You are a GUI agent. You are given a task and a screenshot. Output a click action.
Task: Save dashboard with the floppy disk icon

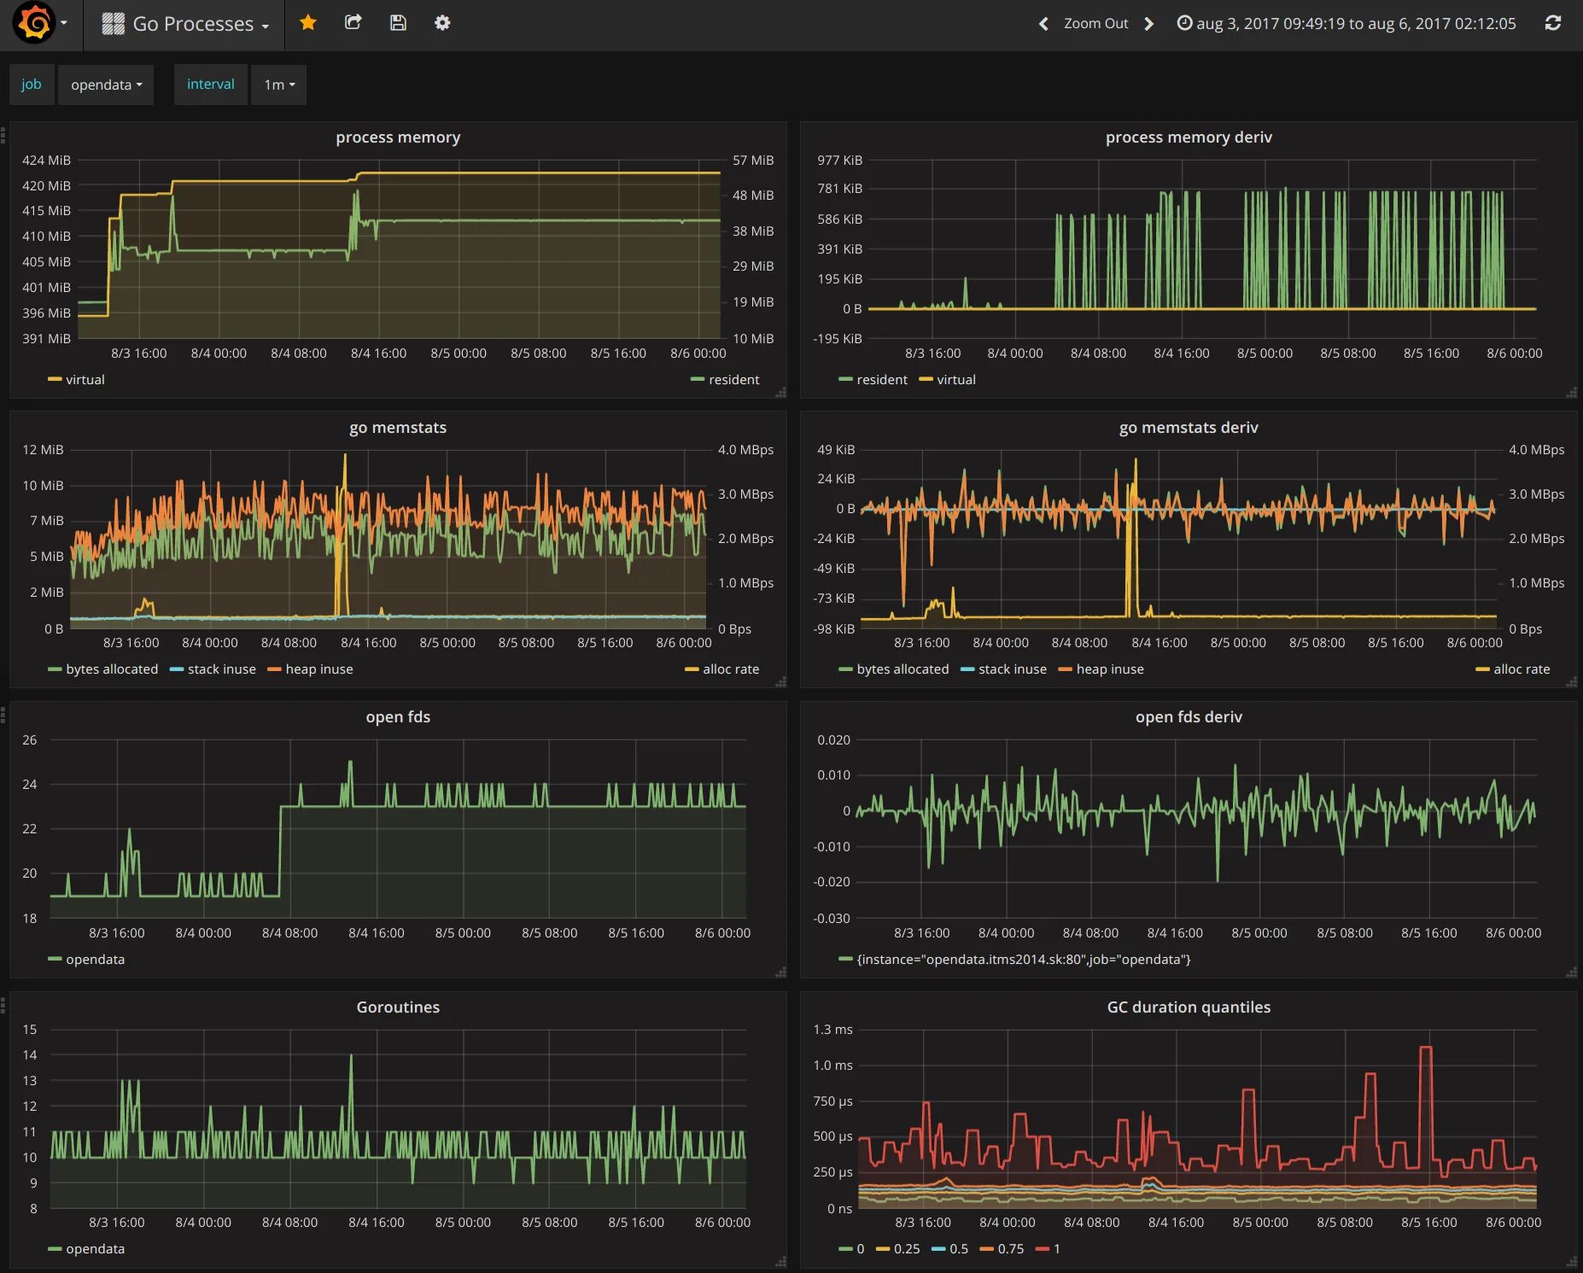398,23
